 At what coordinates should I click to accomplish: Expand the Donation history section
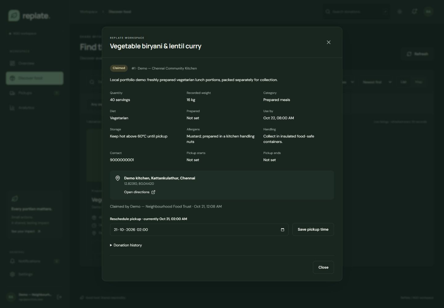pyautogui.click(x=126, y=245)
